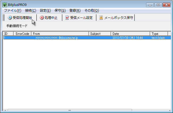The height and width of the screenshot is (113, 173).
Task: Sort by the From column header
Action: [x=60, y=34]
